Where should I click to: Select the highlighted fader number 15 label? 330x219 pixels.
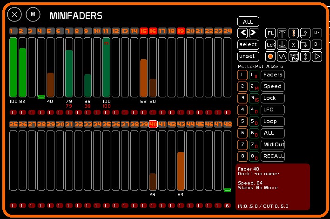(143, 31)
